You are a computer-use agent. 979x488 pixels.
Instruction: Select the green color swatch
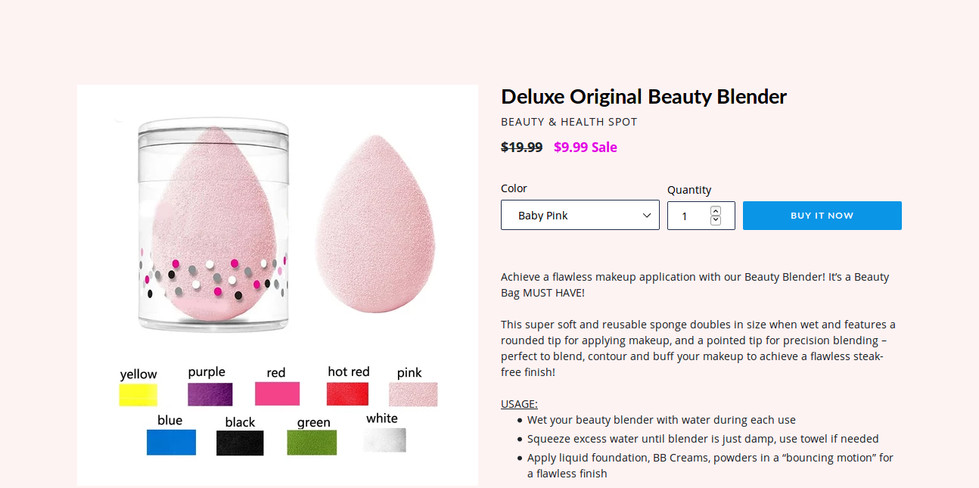312,441
